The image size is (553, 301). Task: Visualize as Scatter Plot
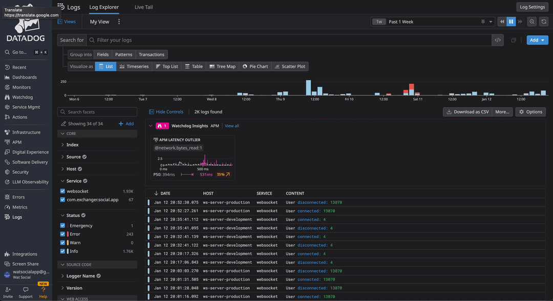pos(290,66)
